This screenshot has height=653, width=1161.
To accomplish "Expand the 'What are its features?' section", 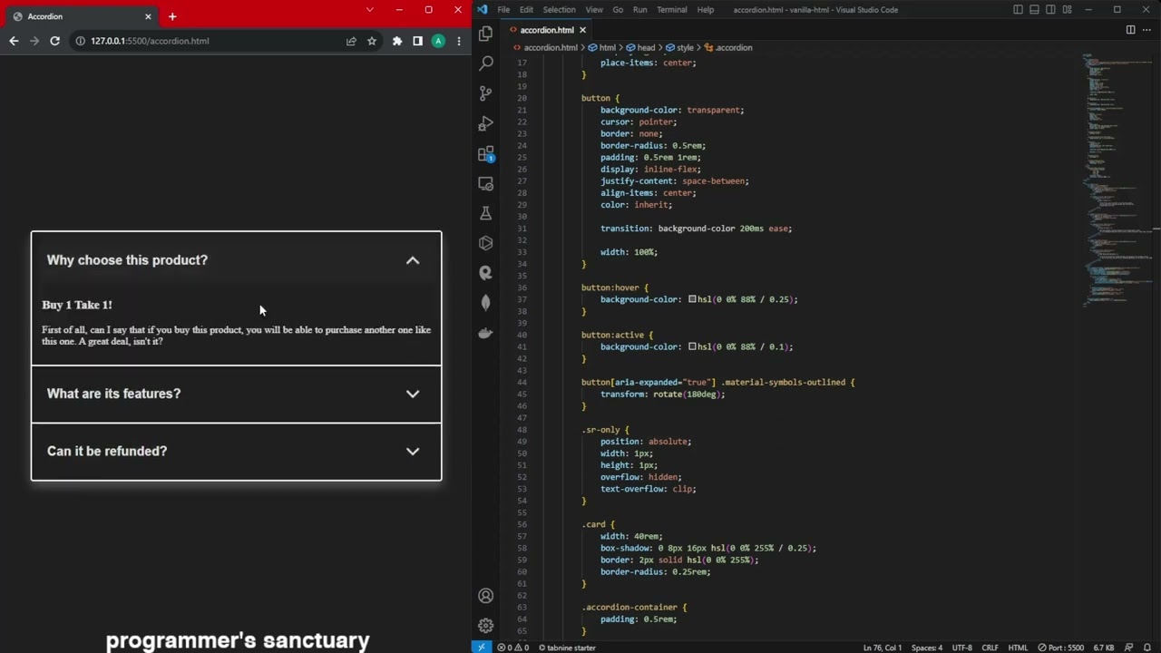I will pos(236,394).
